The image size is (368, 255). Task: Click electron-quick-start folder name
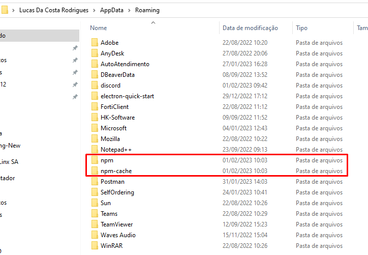click(127, 96)
